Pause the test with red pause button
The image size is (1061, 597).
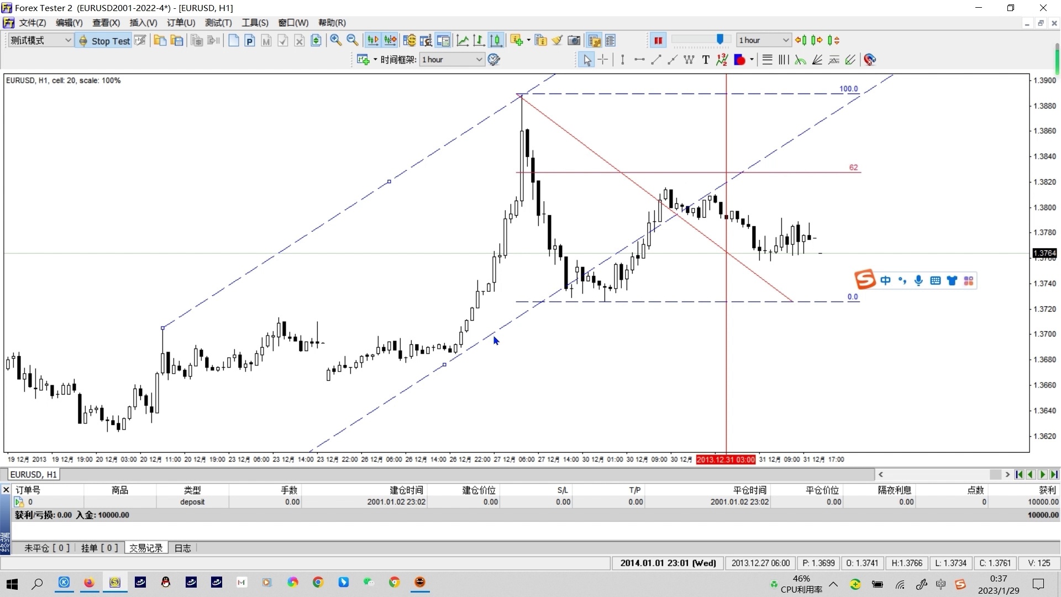tap(658, 40)
